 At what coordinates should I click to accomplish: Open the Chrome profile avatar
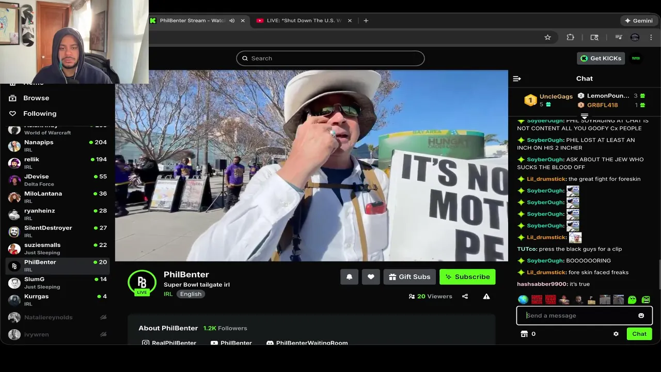pyautogui.click(x=635, y=37)
